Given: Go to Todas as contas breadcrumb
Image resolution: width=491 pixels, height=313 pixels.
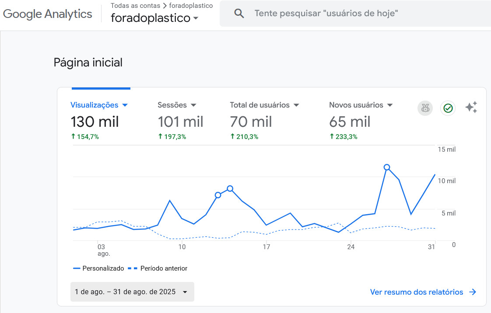Looking at the screenshot, I should click(x=135, y=6).
